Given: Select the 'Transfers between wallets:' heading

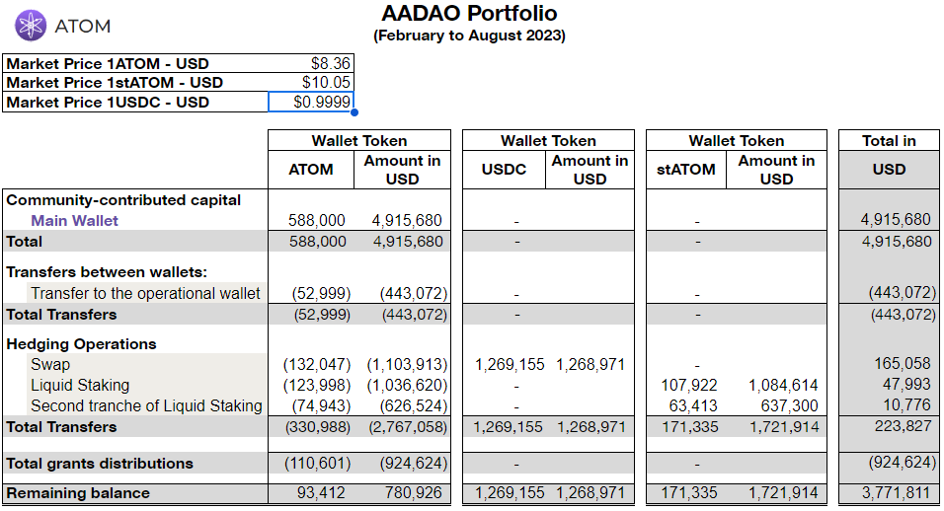Looking at the screenshot, I should pos(107,272).
